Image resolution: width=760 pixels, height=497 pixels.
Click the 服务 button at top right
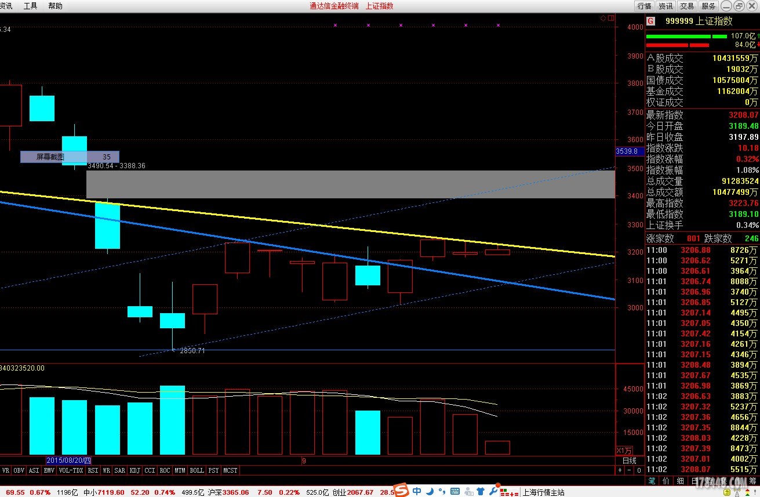click(x=708, y=6)
